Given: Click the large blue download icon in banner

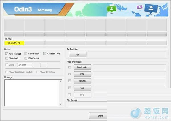Looking at the screenshot, I should tap(151, 9).
